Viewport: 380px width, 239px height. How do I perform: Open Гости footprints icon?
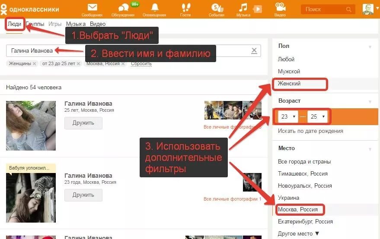click(185, 7)
